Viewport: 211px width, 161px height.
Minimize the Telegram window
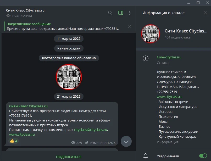(189, 3)
